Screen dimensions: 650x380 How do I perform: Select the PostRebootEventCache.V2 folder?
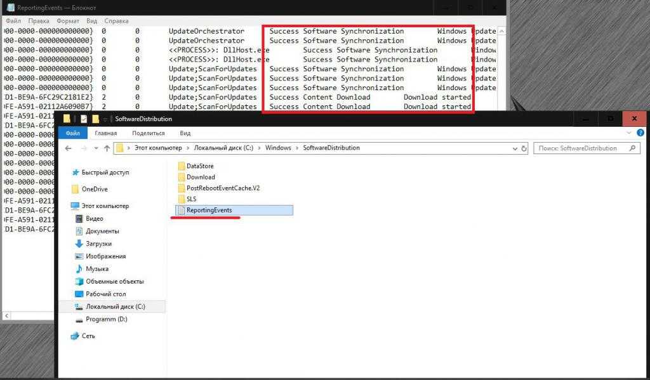tap(219, 188)
